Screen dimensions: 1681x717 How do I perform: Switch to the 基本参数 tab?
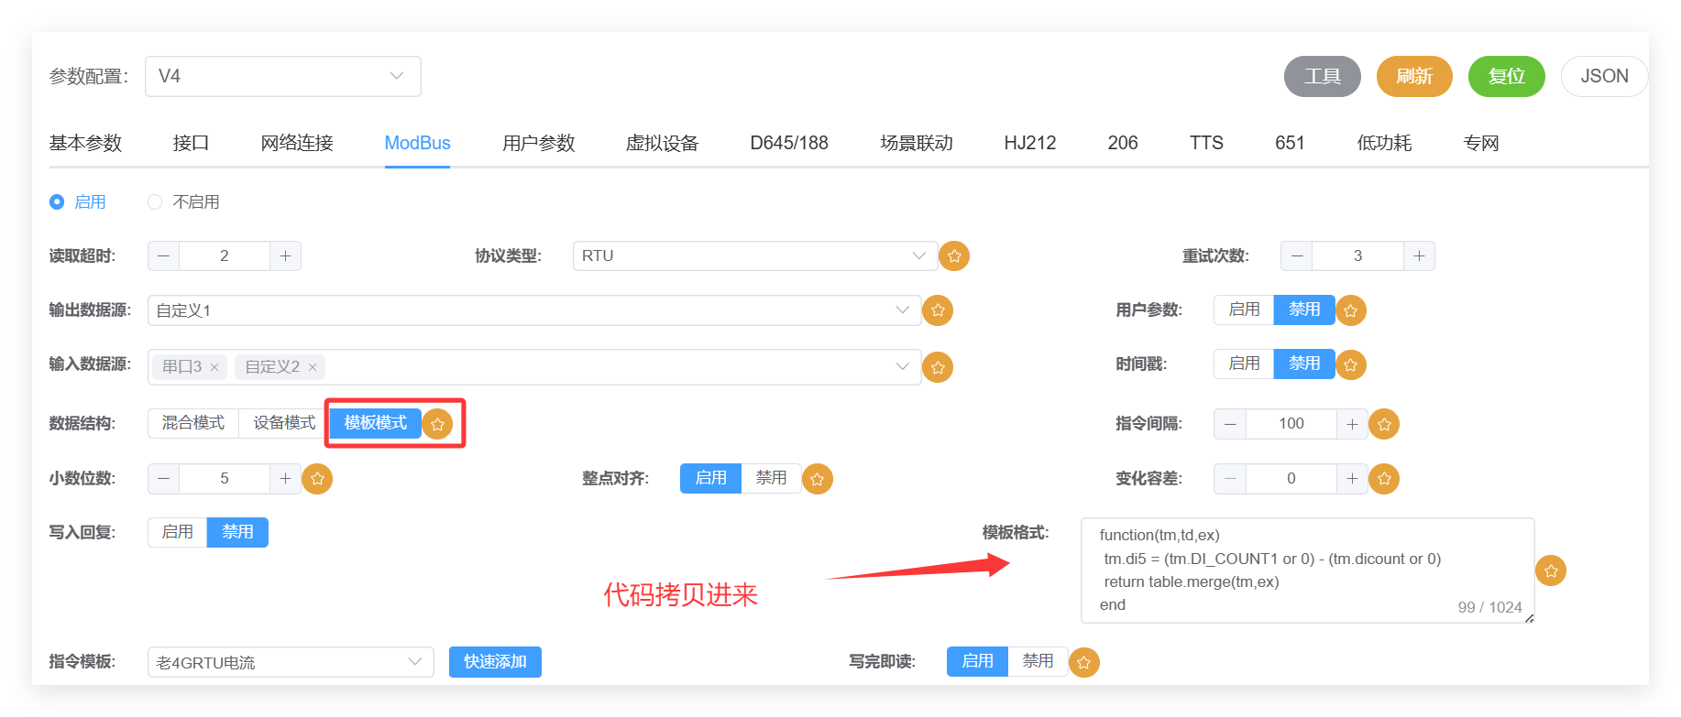(85, 143)
